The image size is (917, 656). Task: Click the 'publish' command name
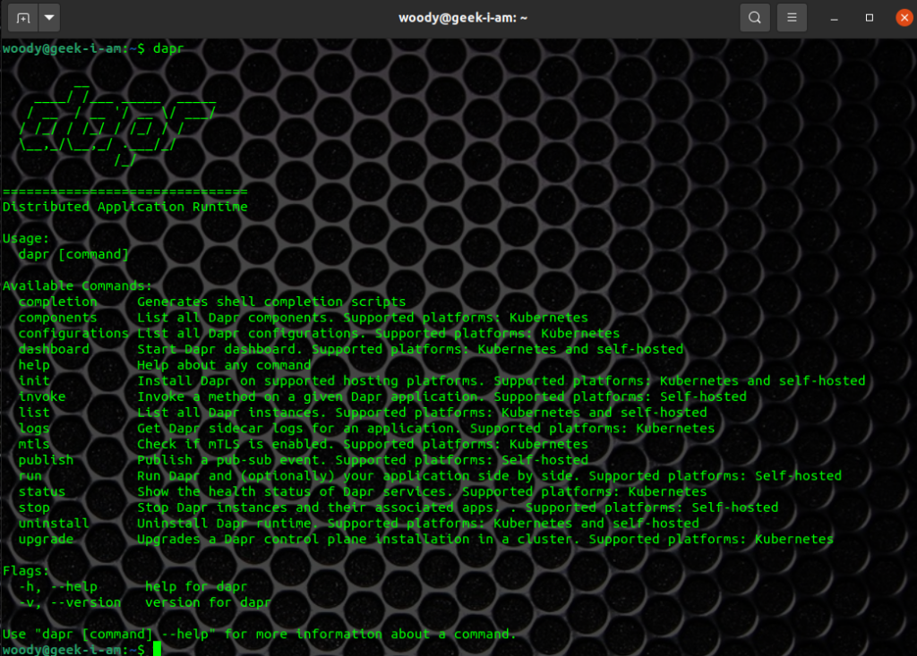click(46, 460)
